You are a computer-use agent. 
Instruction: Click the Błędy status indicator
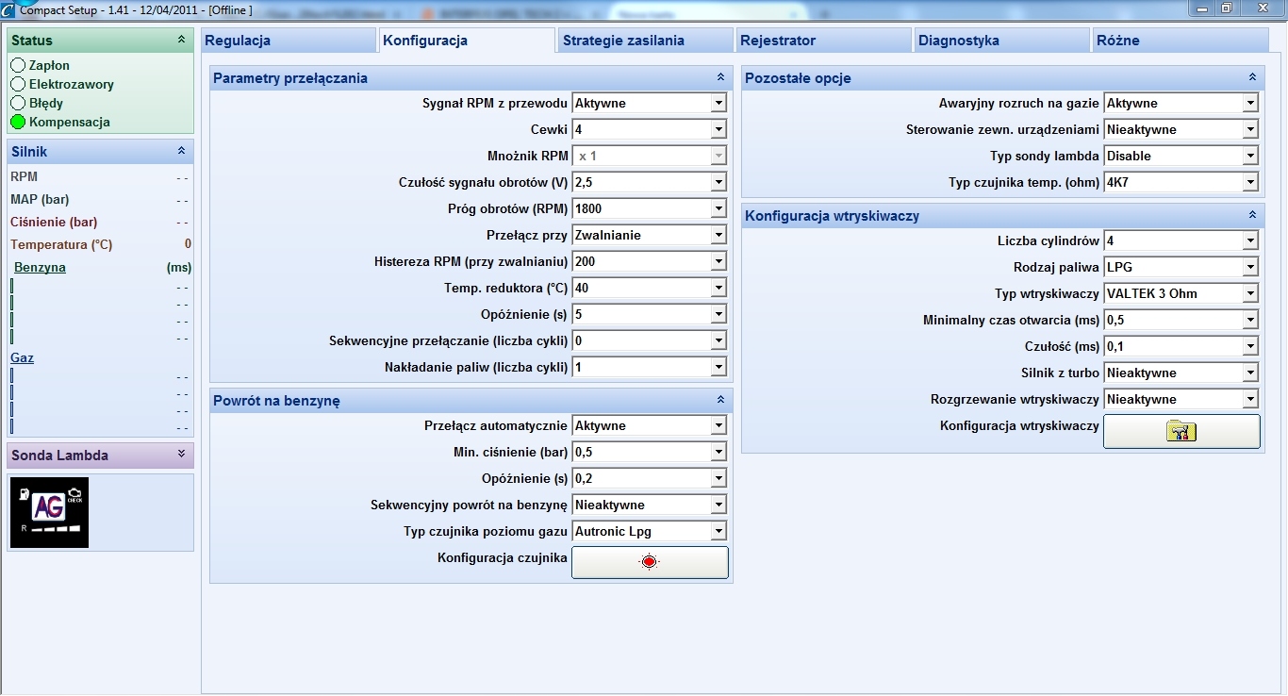18,103
